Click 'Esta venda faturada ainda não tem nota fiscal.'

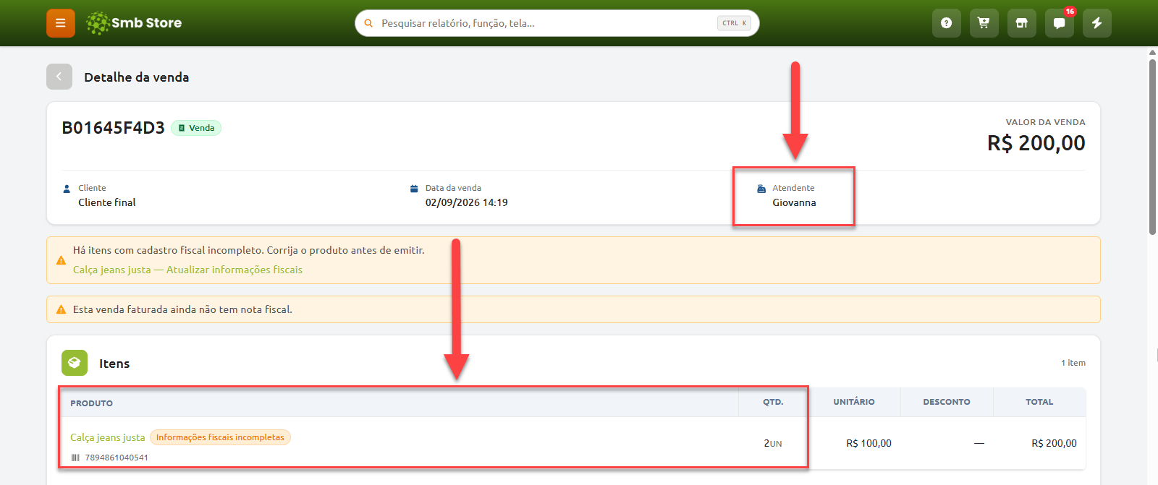pyautogui.click(x=182, y=309)
